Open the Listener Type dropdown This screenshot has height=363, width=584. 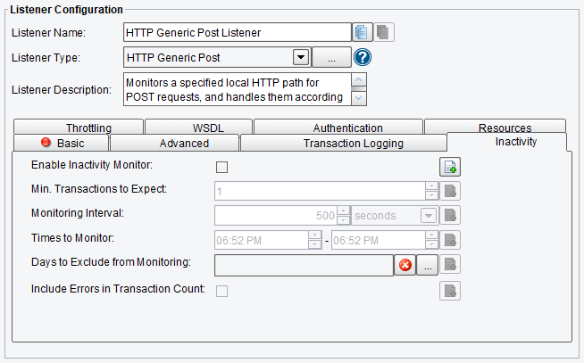(x=301, y=57)
